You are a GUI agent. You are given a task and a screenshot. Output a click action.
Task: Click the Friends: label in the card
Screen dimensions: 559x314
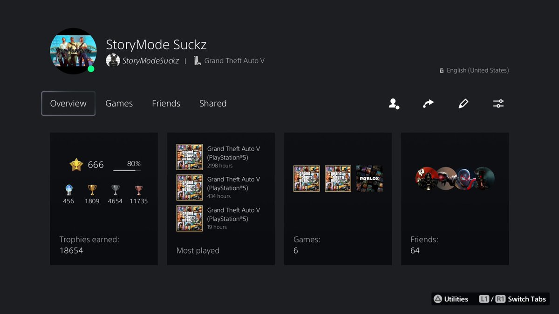coord(424,240)
